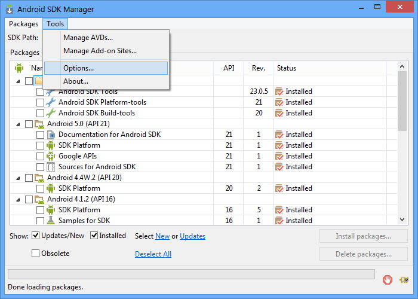Collapse the Tools group in the tree
418x299 pixels.
(x=18, y=81)
